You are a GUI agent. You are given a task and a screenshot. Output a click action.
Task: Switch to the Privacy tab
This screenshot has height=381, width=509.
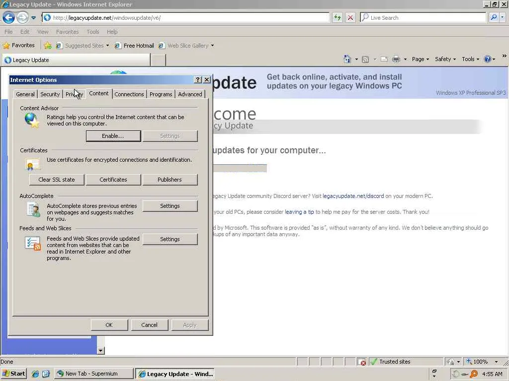coord(75,94)
